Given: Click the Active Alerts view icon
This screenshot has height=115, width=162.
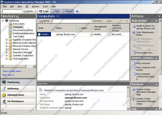Looking at the screenshot, I should 10,24.
